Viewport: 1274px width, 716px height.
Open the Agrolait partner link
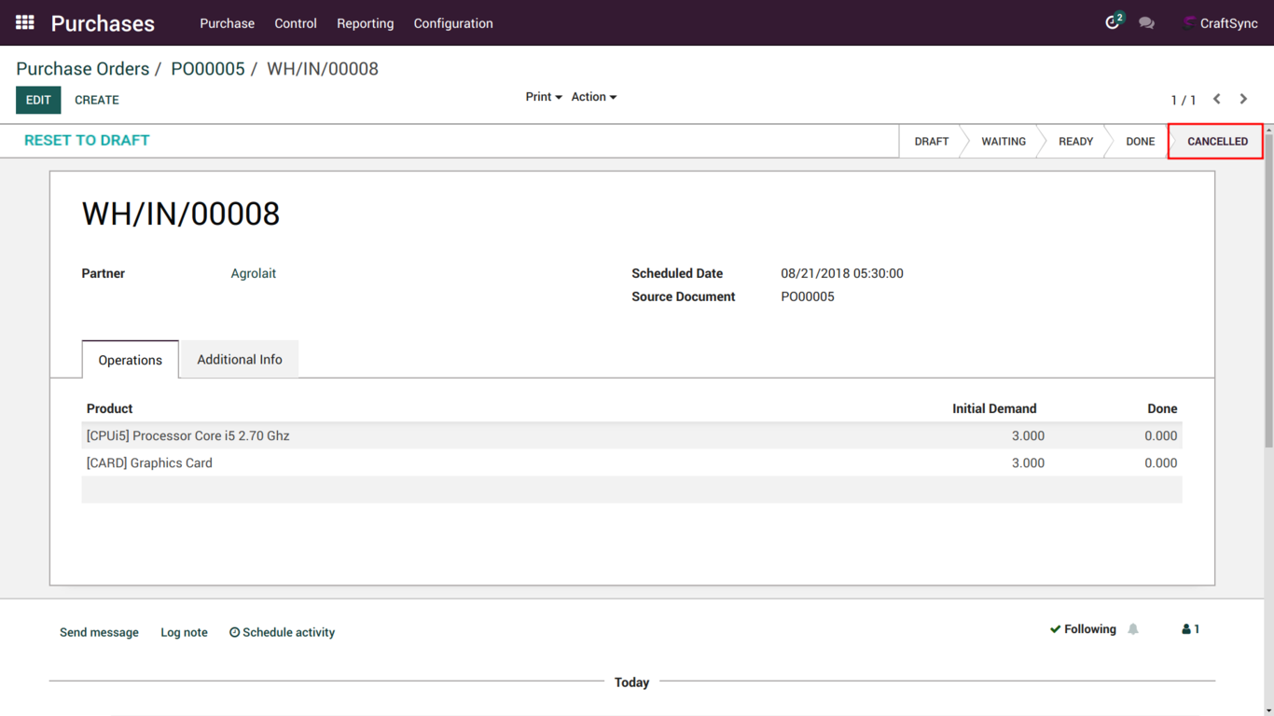[253, 273]
